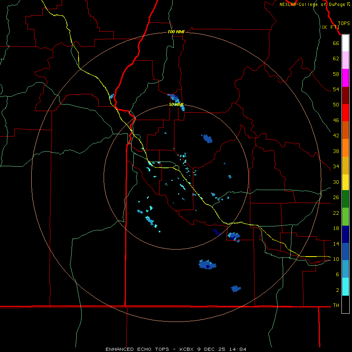Click the "58" legend value
Viewport: 352px width, 352px height.
tap(336, 74)
